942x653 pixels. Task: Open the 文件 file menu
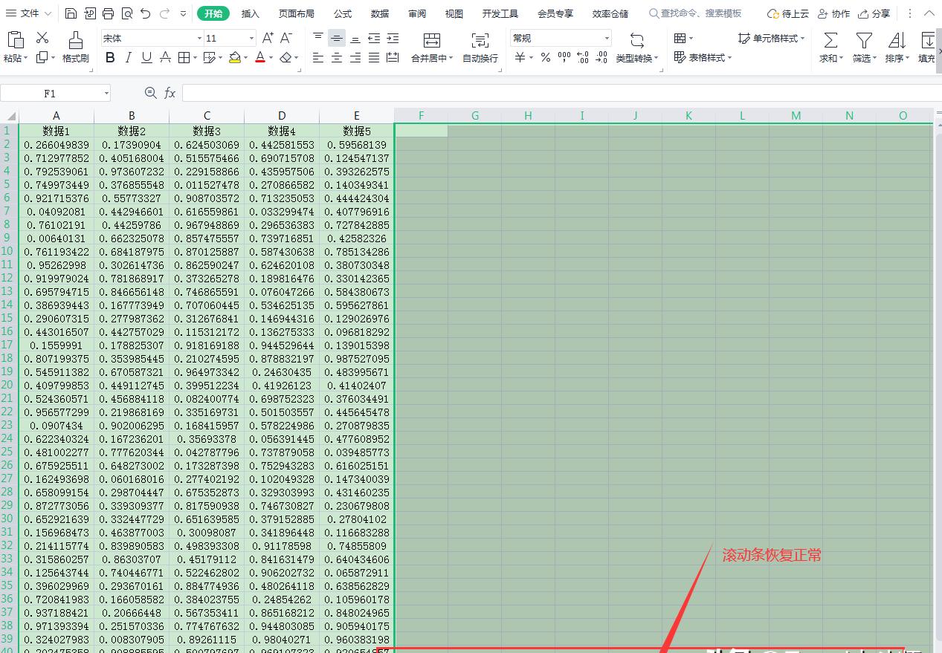pyautogui.click(x=28, y=13)
